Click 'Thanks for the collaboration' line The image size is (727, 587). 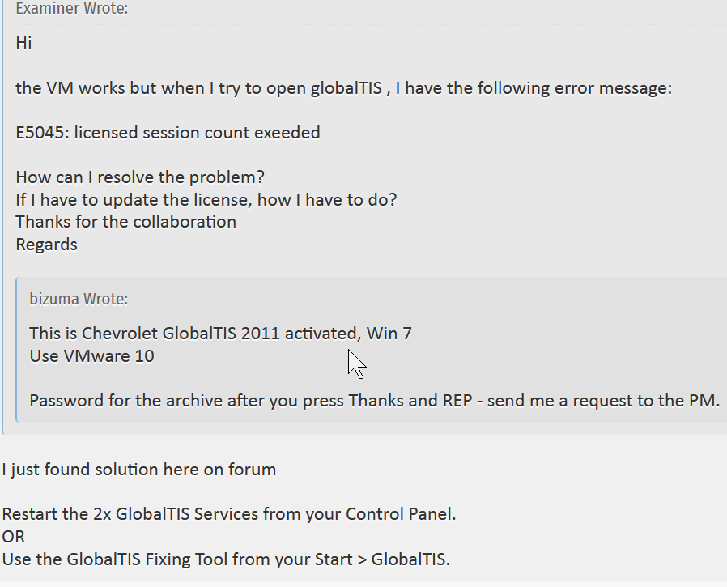126,222
